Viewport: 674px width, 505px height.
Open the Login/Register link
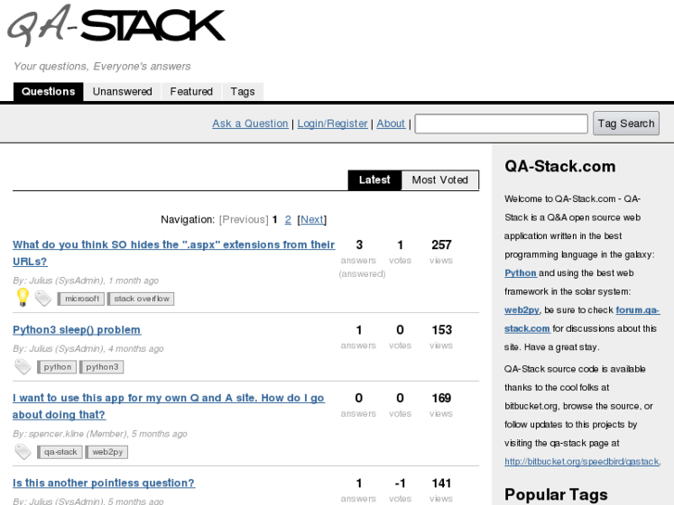333,124
